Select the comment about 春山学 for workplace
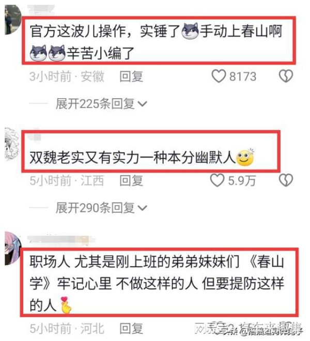 tap(157, 283)
